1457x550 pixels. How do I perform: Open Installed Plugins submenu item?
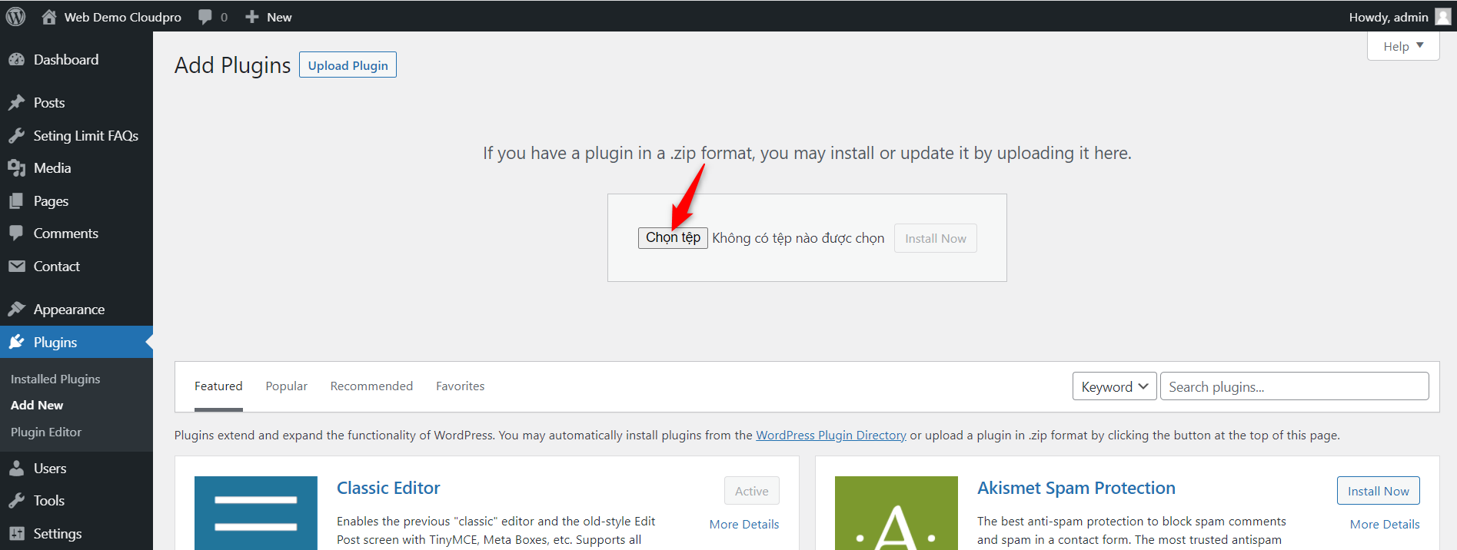[55, 379]
